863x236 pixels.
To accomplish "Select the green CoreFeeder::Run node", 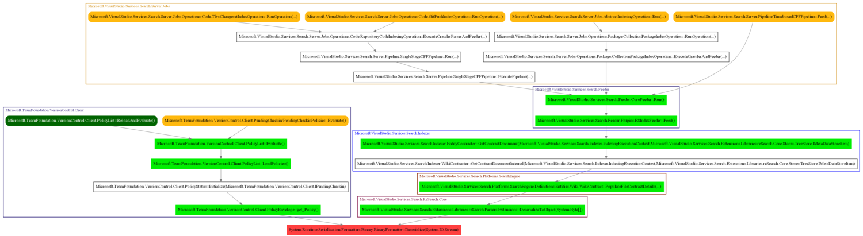I will coord(606,100).
